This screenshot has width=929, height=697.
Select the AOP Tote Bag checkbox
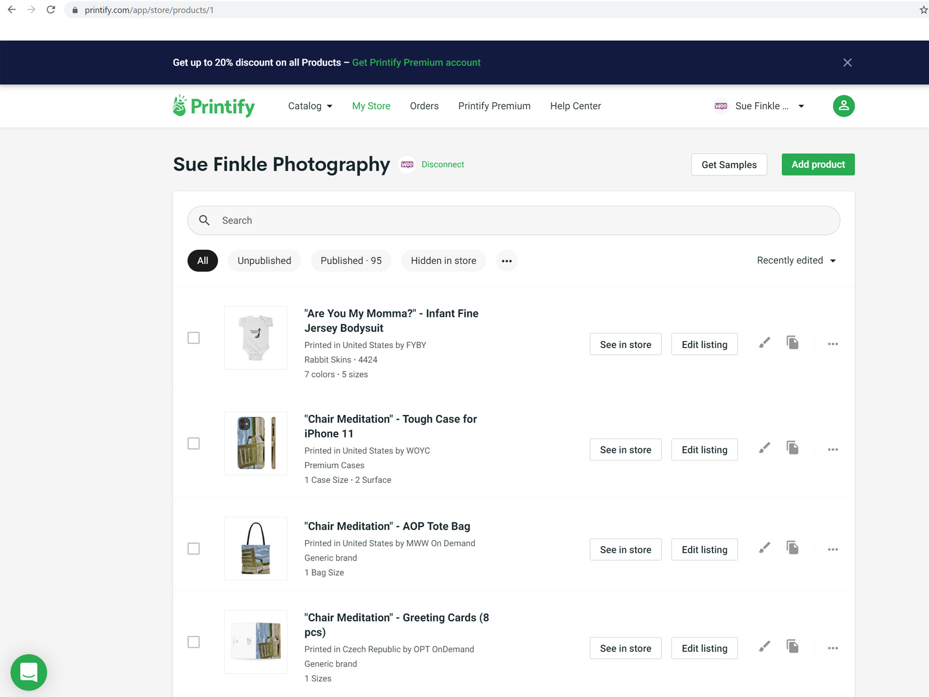tap(194, 548)
